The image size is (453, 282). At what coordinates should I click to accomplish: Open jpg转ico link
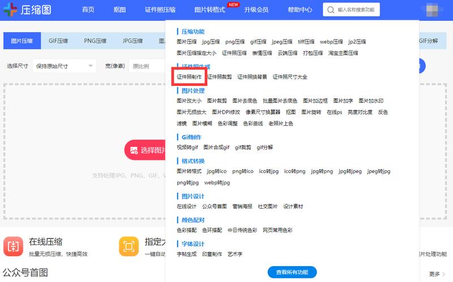217,172
